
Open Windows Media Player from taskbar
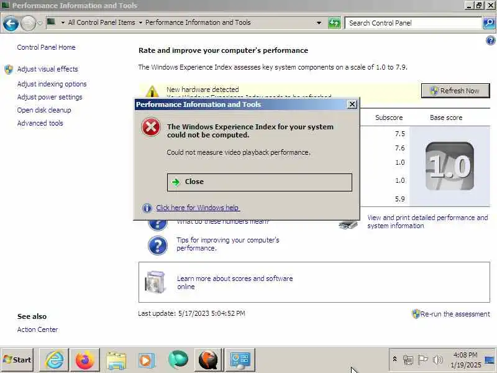coord(147,361)
